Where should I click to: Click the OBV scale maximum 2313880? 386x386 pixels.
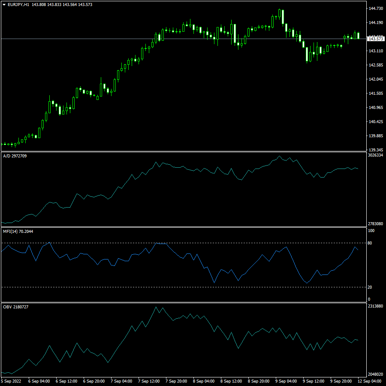tap(375, 306)
